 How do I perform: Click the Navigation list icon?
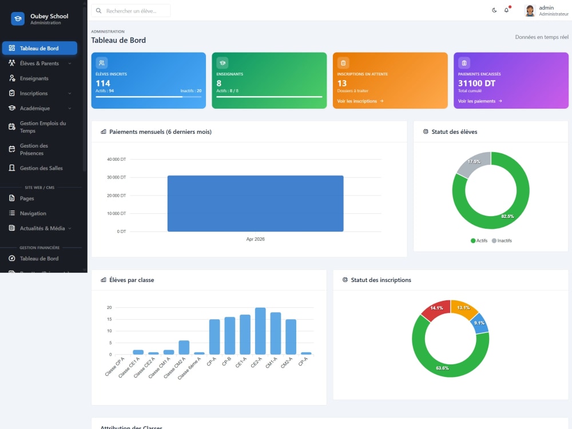pos(11,213)
